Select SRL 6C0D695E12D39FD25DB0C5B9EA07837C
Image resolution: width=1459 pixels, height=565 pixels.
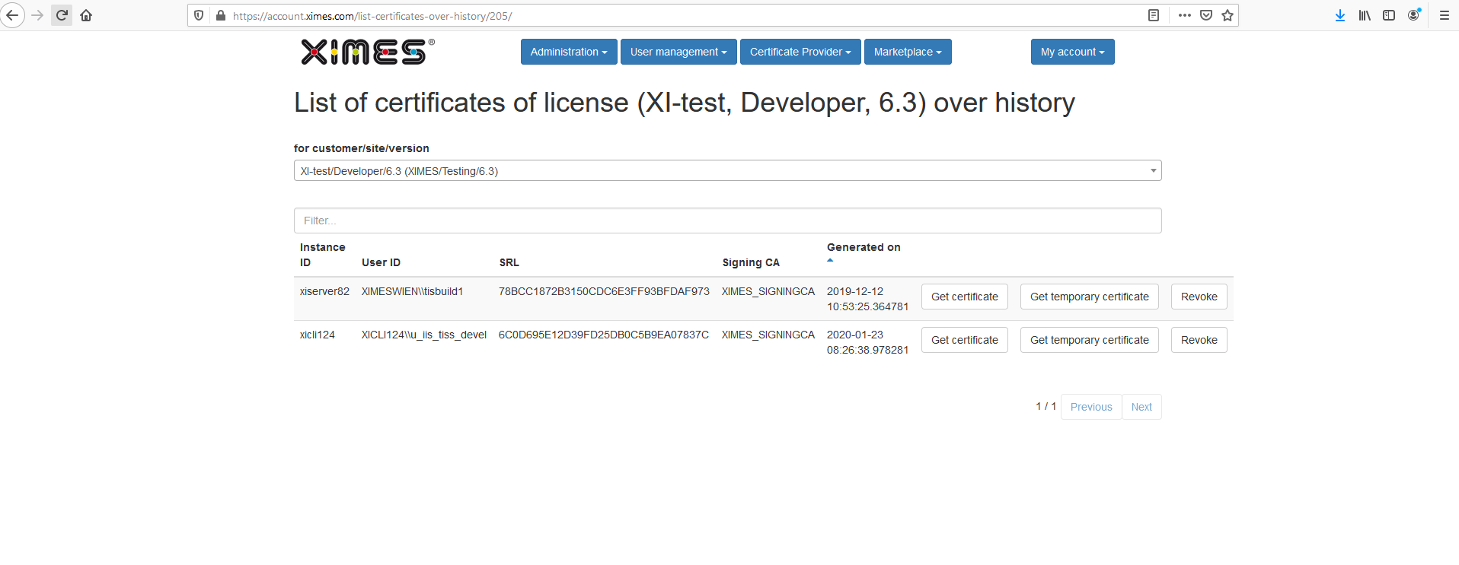pyautogui.click(x=604, y=335)
